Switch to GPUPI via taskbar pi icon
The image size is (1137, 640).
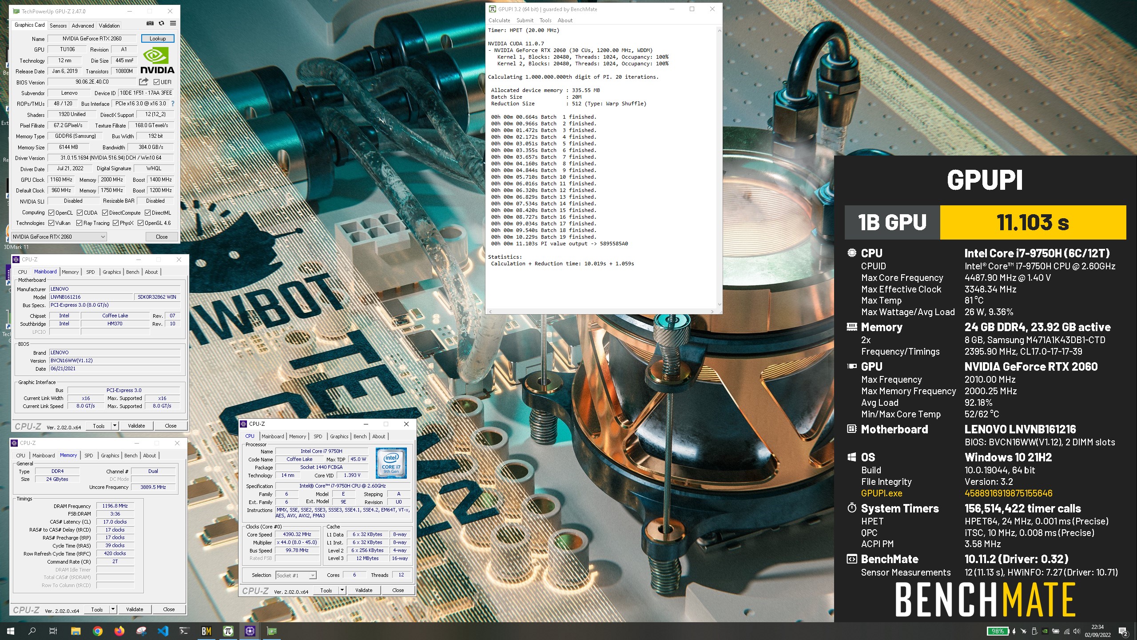click(x=228, y=631)
